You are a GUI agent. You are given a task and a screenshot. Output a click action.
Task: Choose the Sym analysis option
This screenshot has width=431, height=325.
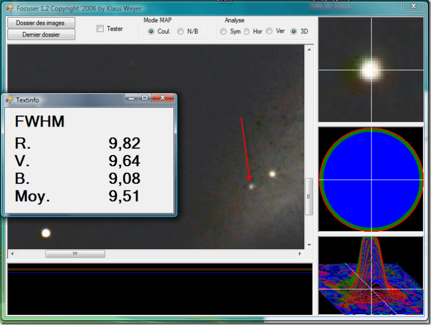223,32
